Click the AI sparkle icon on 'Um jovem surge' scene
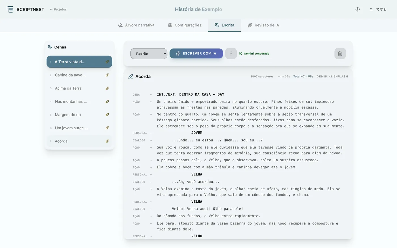 click(107, 128)
